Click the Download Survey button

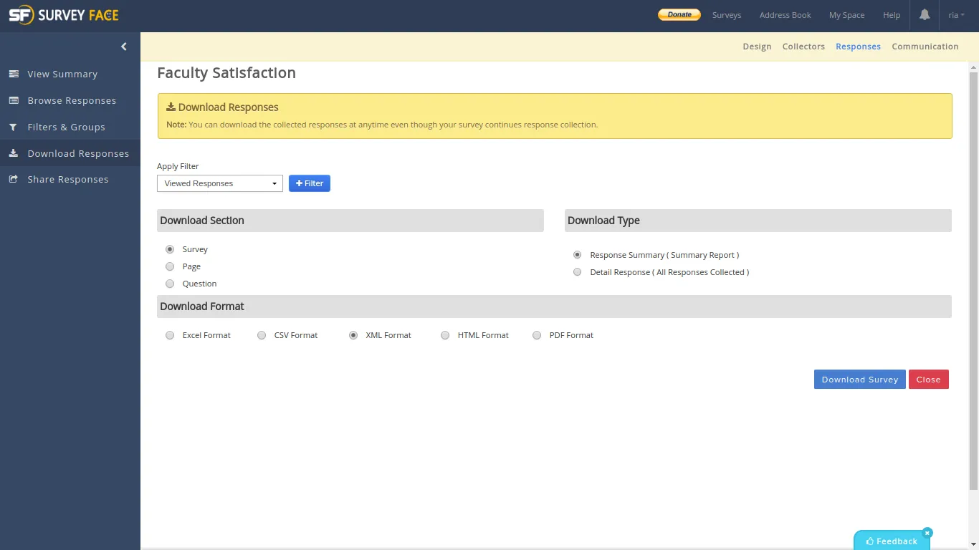859,380
